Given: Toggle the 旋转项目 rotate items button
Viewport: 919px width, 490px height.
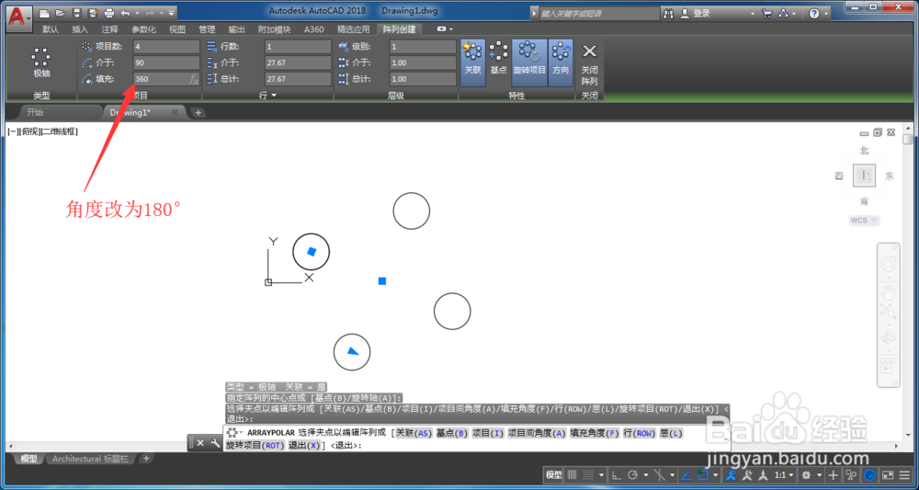Looking at the screenshot, I should 530,63.
